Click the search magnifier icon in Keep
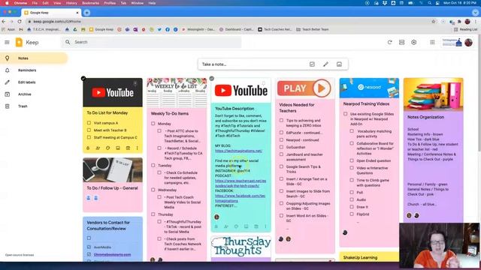This screenshot has width=481, height=270. [x=68, y=42]
